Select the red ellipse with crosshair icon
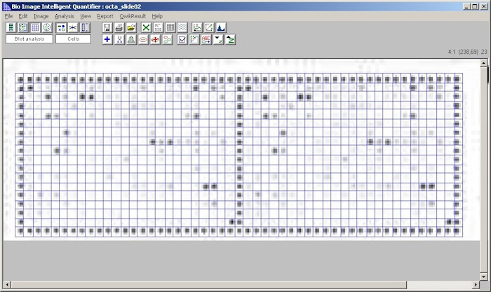The height and width of the screenshot is (292, 491). 155,39
